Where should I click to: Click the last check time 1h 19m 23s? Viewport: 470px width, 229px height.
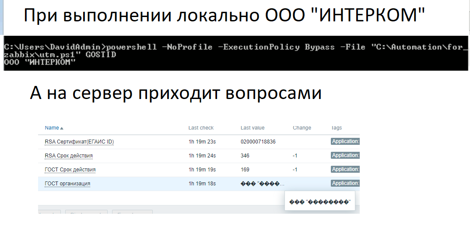coord(202,142)
